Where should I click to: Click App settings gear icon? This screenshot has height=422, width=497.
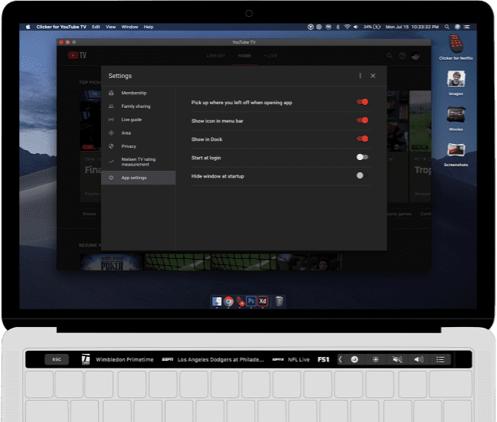tap(111, 178)
